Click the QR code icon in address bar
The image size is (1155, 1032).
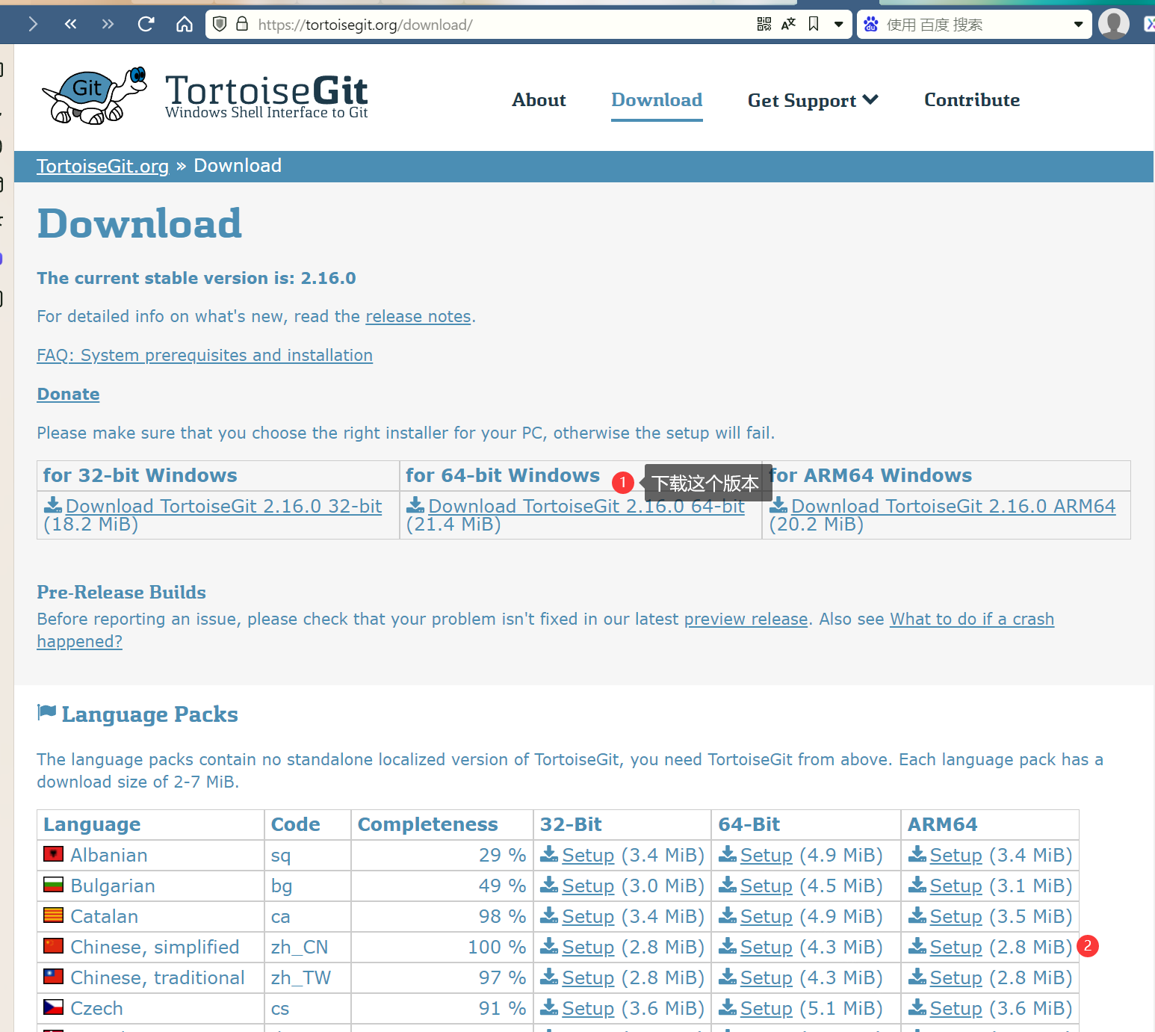(764, 25)
